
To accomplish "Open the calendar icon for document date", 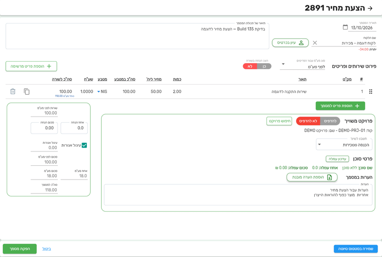I will (345, 27).
